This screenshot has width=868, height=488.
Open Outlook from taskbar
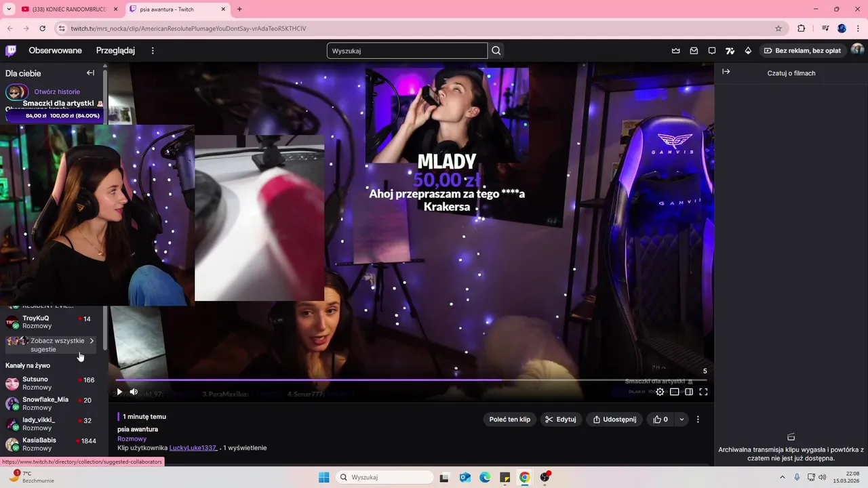pyautogui.click(x=465, y=477)
